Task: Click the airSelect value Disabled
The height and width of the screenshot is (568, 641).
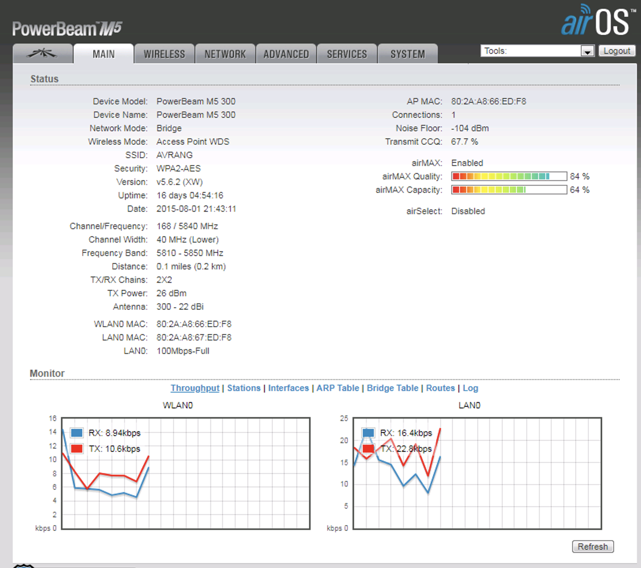Action: [468, 211]
